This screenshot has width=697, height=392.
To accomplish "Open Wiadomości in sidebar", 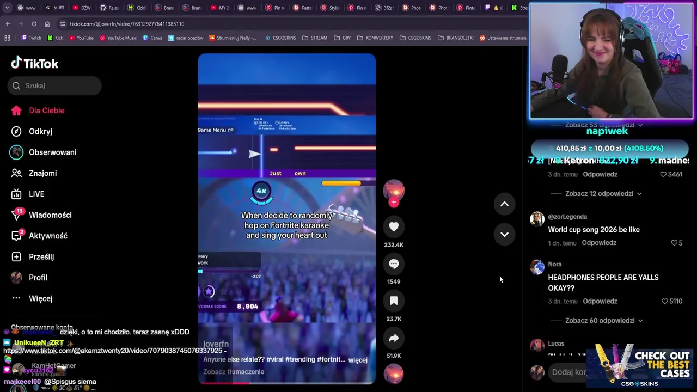I will click(41, 215).
